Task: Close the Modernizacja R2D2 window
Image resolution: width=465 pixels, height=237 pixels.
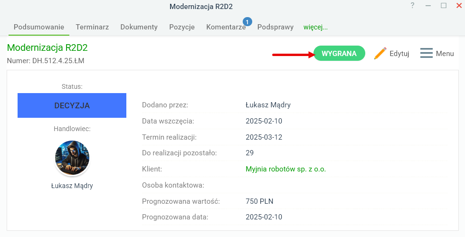Action: click(x=459, y=5)
